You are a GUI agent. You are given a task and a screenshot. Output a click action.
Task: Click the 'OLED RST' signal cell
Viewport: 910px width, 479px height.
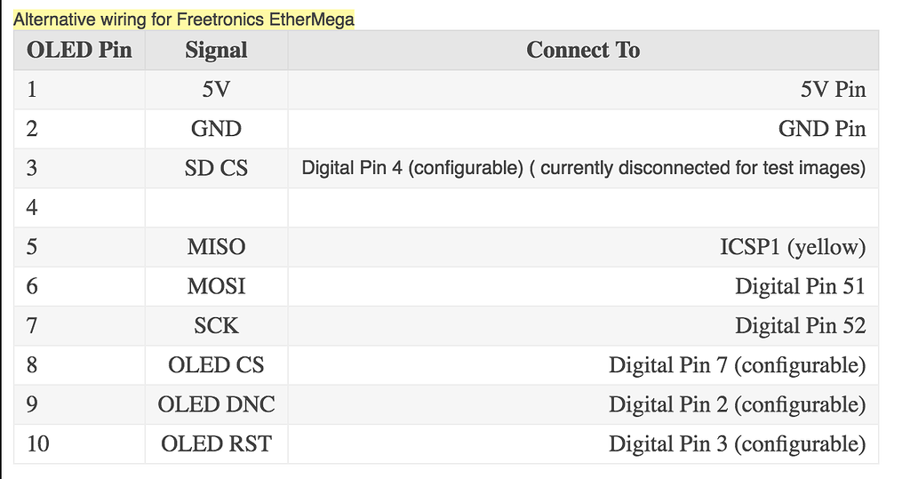pos(216,443)
